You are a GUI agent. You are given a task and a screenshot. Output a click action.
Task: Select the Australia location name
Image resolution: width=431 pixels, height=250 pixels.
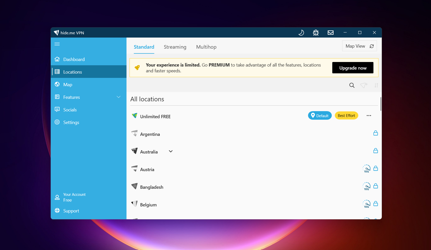click(x=149, y=152)
